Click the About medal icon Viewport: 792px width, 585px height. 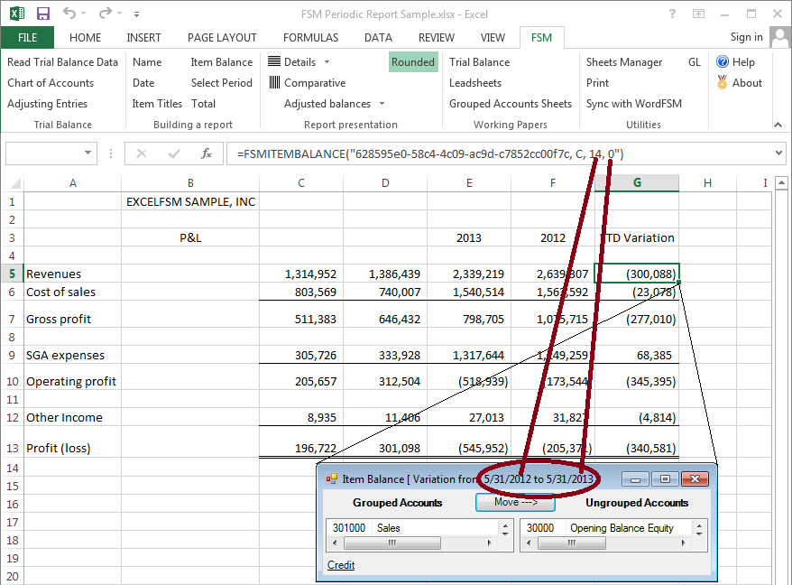pyautogui.click(x=723, y=83)
